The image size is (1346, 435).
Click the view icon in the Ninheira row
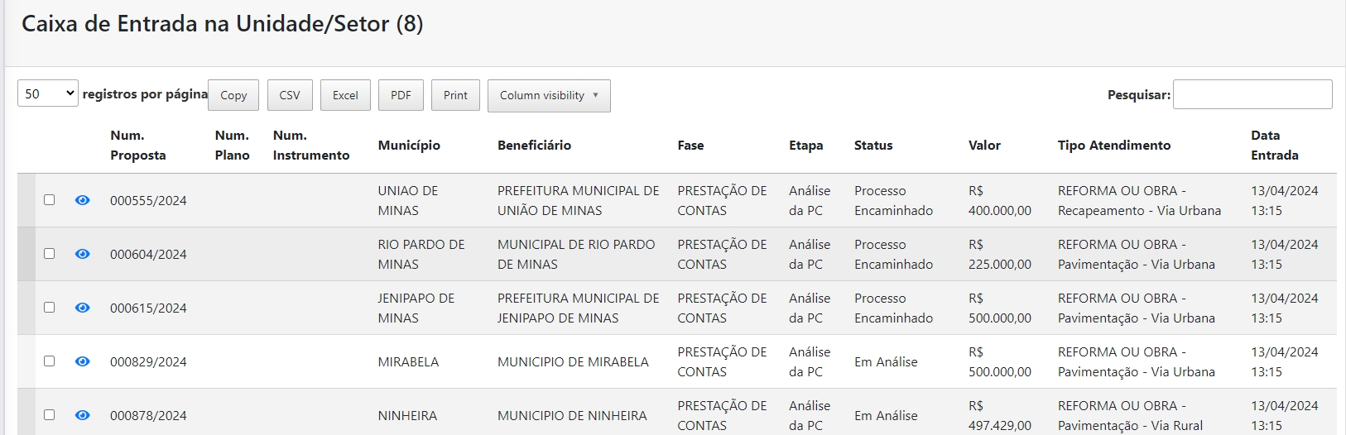pos(82,415)
